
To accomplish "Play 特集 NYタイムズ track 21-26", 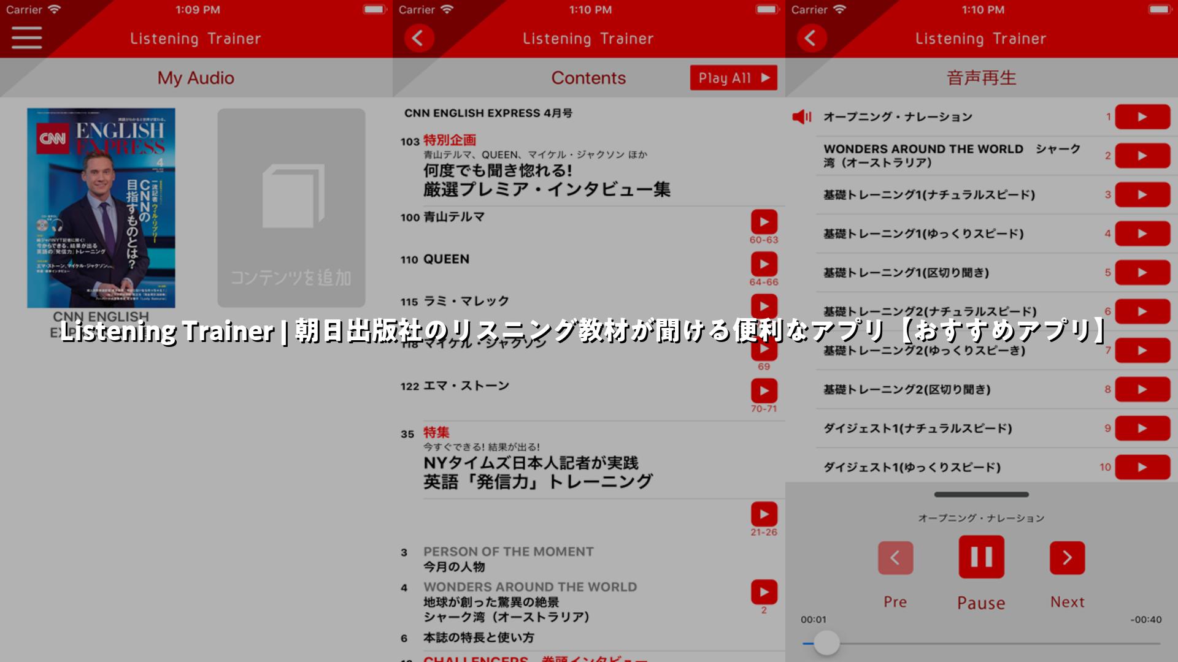I will [764, 514].
